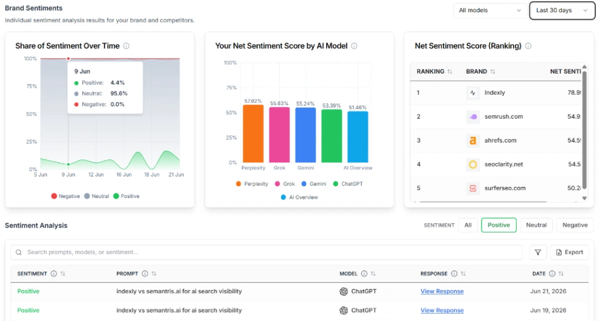Sort by the PROMPT column arrows
This screenshot has width=598, height=321.
pyautogui.click(x=154, y=274)
